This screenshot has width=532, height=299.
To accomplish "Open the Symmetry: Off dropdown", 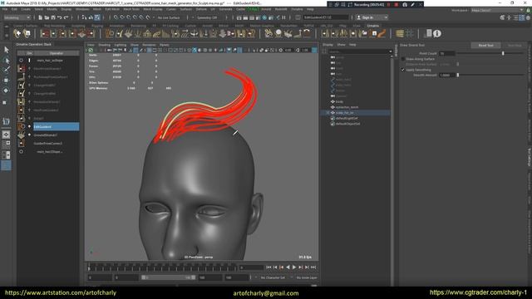I will pyautogui.click(x=208, y=17).
